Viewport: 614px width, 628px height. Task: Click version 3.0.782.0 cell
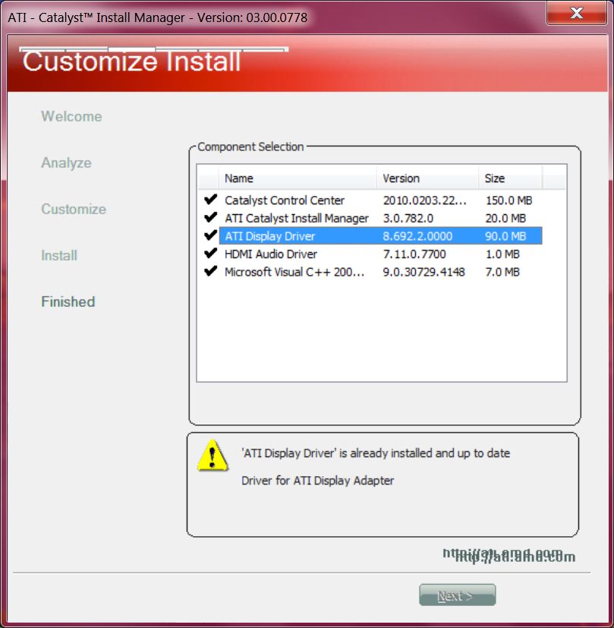coord(408,218)
